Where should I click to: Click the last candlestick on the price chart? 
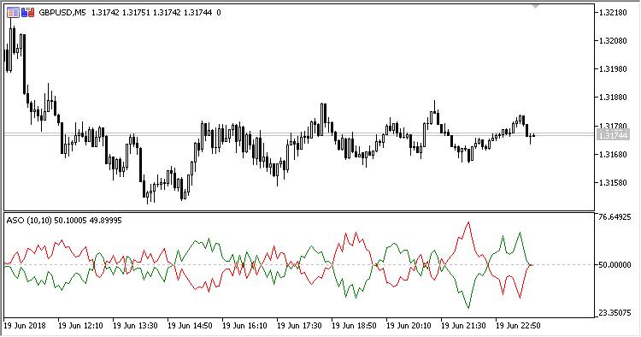tap(534, 135)
